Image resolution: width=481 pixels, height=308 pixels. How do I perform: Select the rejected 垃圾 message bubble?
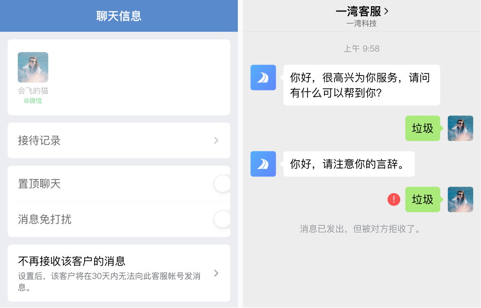point(422,199)
